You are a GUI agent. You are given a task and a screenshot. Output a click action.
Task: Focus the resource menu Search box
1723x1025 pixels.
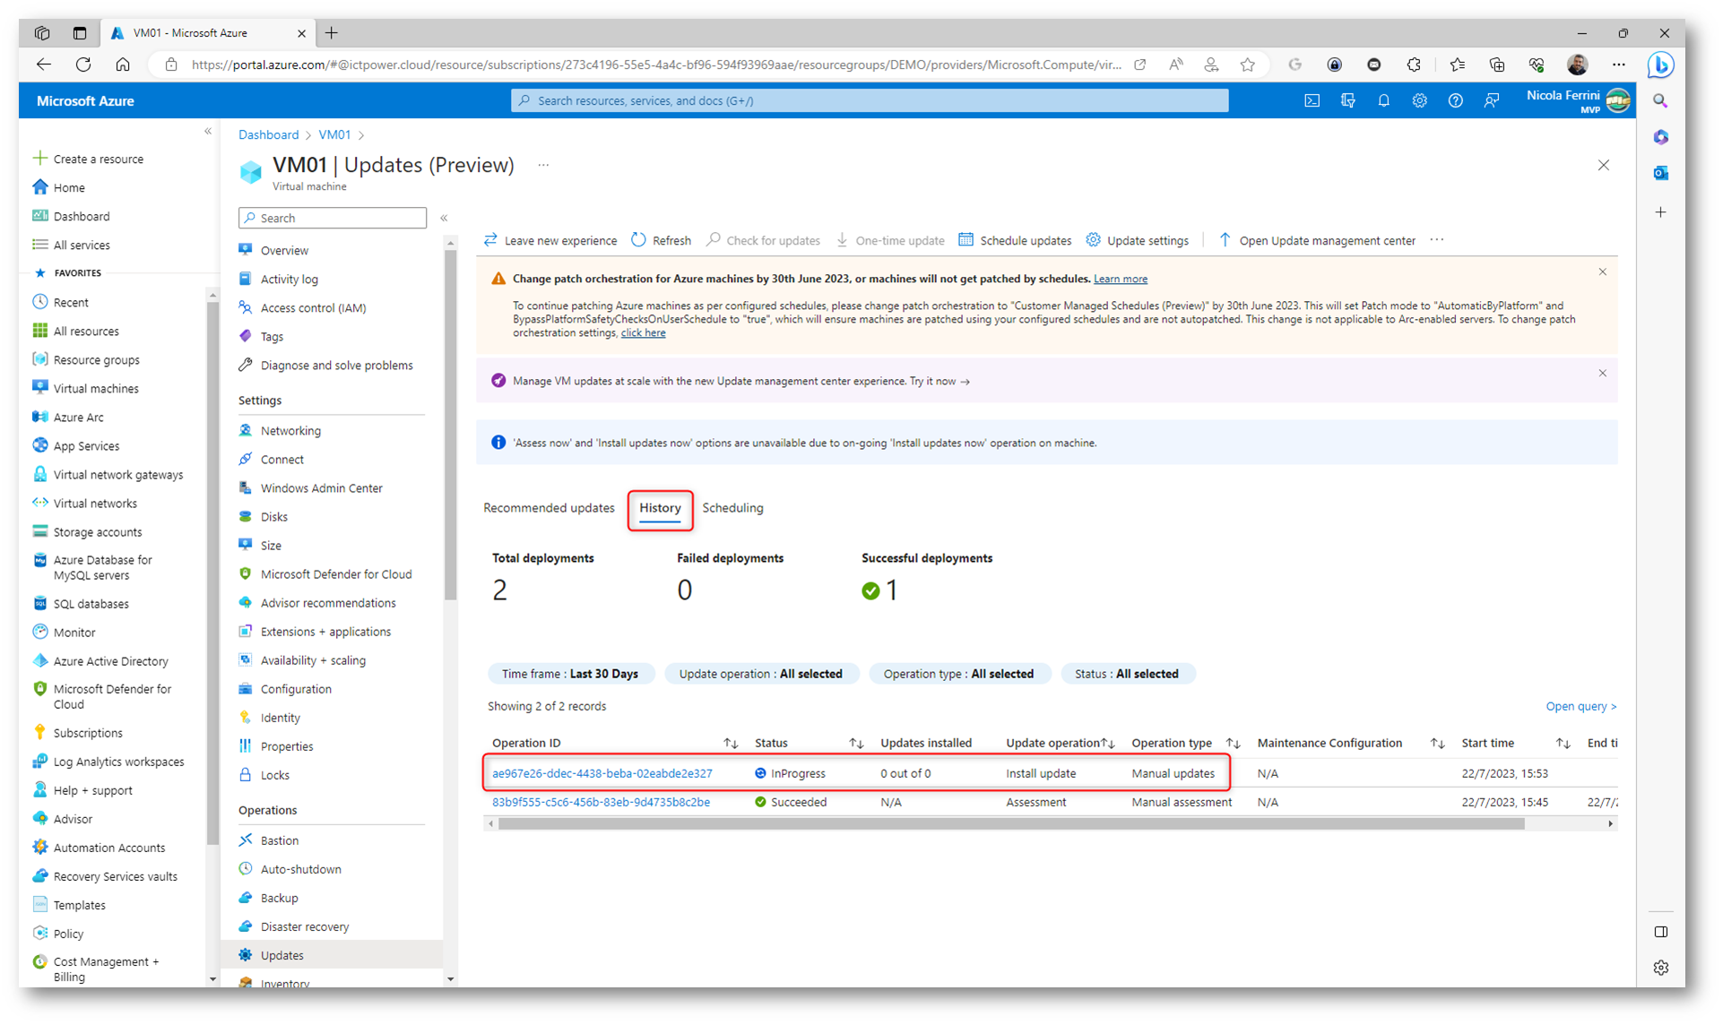pos(333,218)
